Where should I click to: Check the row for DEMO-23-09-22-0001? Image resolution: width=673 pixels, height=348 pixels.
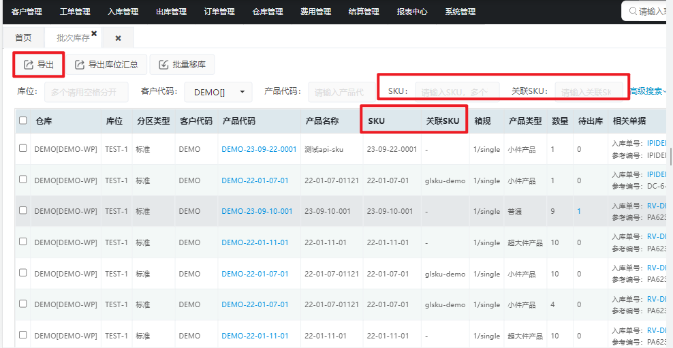point(22,148)
